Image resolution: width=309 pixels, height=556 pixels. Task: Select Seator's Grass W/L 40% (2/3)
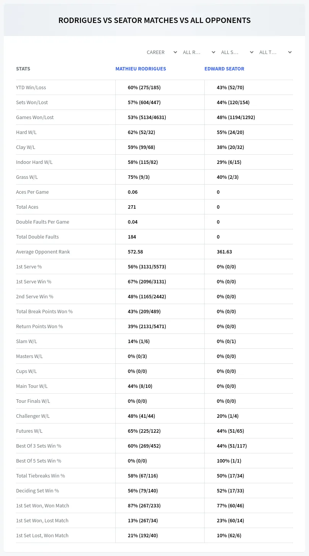tap(228, 177)
